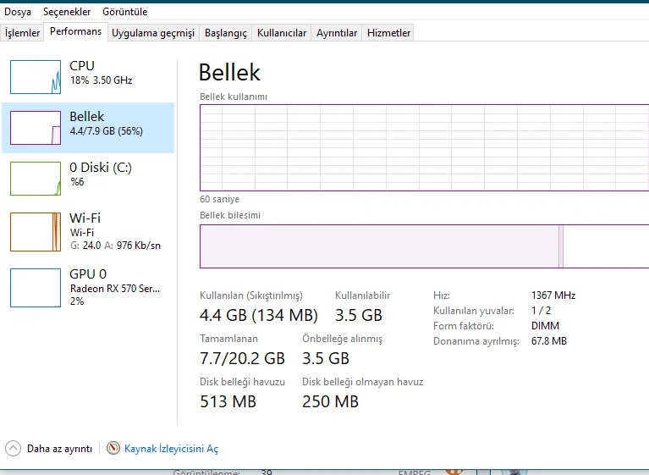The height and width of the screenshot is (475, 649).
Task: Open the Başlangıç tab
Action: point(227,33)
